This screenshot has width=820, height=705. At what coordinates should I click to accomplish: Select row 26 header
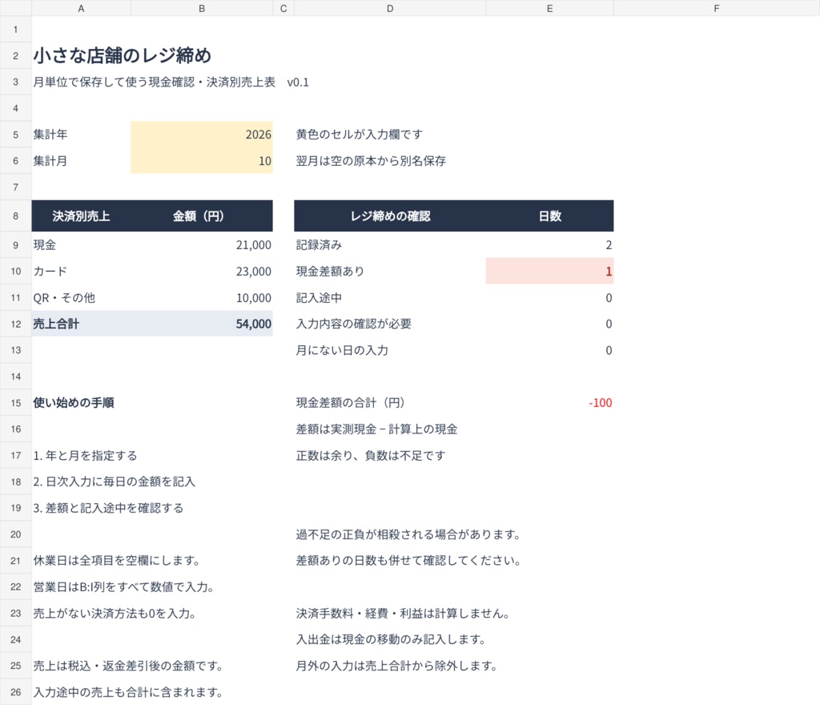(16, 692)
